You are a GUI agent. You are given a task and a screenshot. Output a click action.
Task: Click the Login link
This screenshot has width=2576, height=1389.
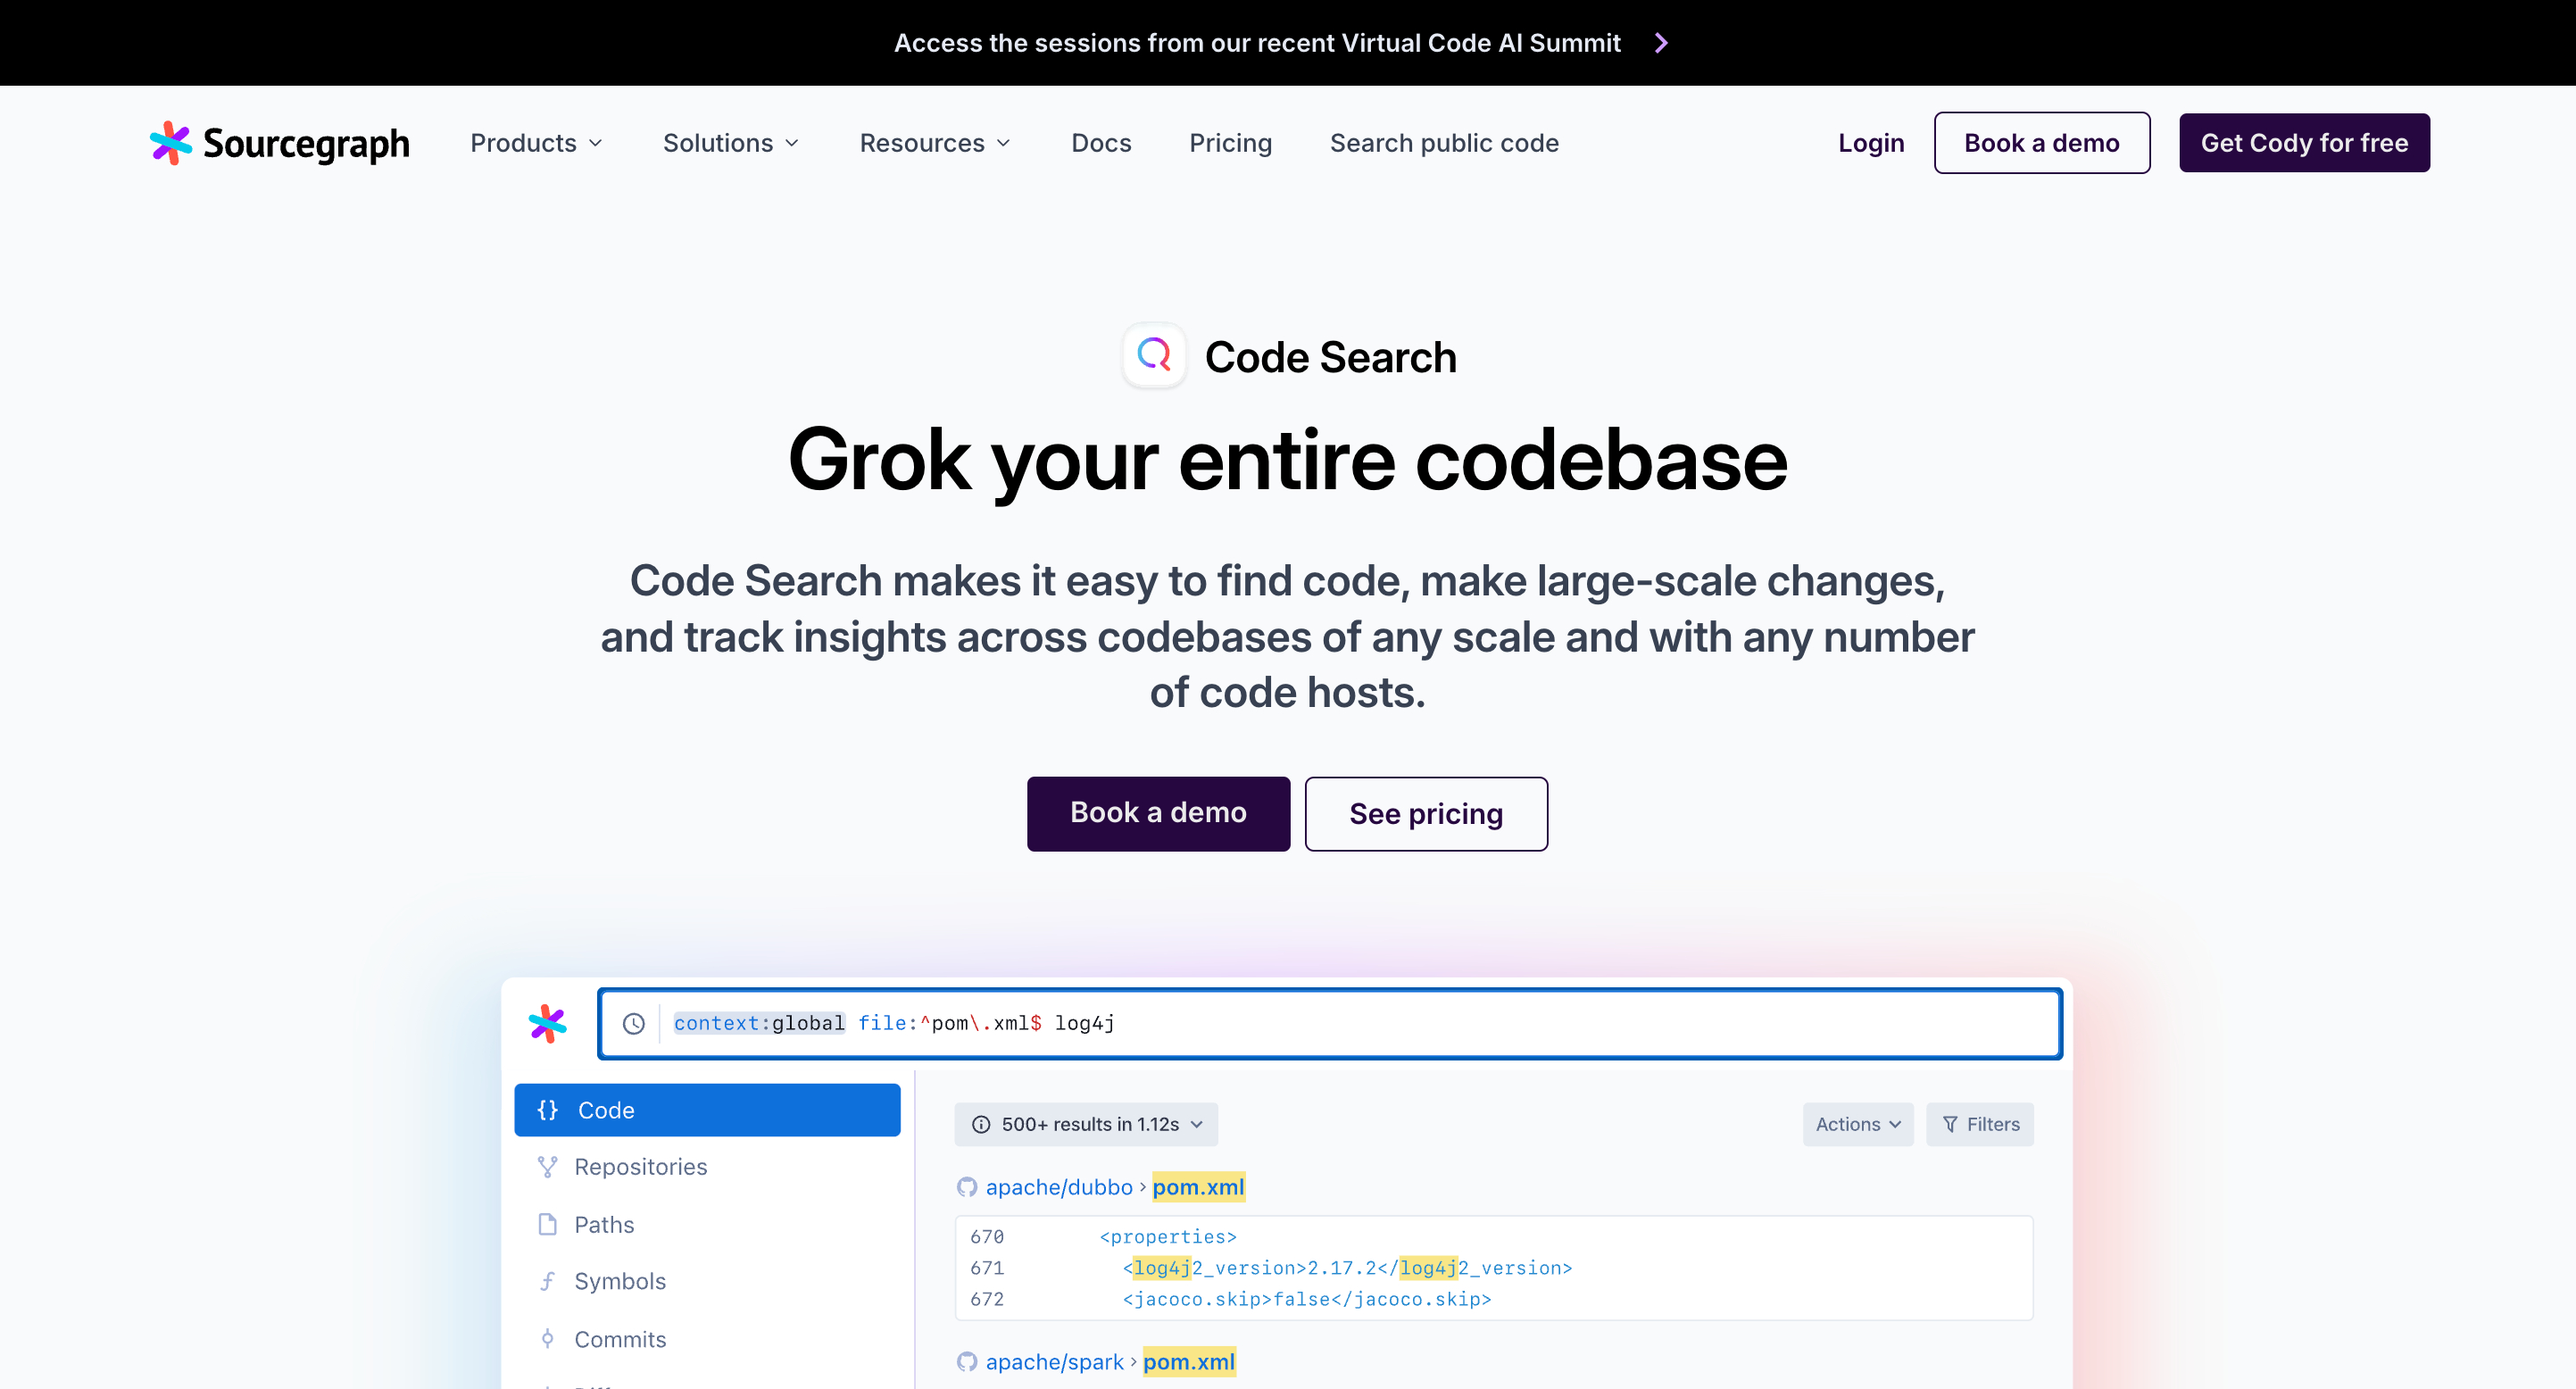(x=1871, y=143)
